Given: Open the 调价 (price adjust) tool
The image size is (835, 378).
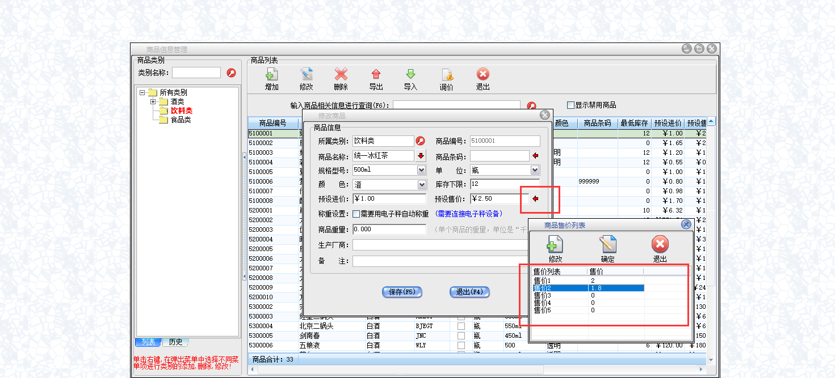Looking at the screenshot, I should point(447,75).
